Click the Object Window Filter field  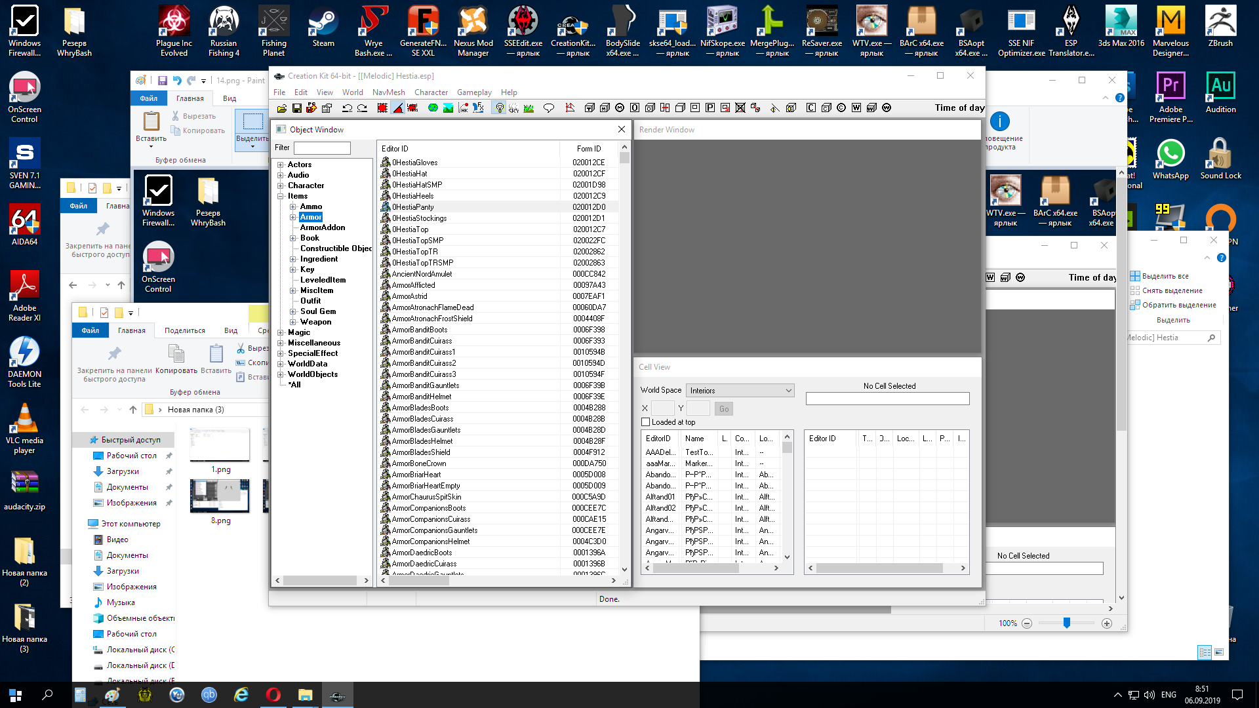322,148
